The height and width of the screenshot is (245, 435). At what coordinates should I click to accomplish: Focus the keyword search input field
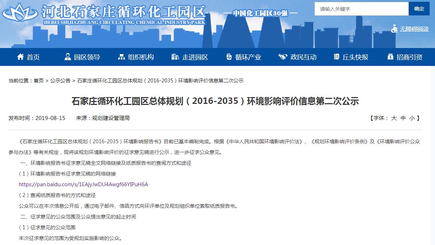point(361,9)
